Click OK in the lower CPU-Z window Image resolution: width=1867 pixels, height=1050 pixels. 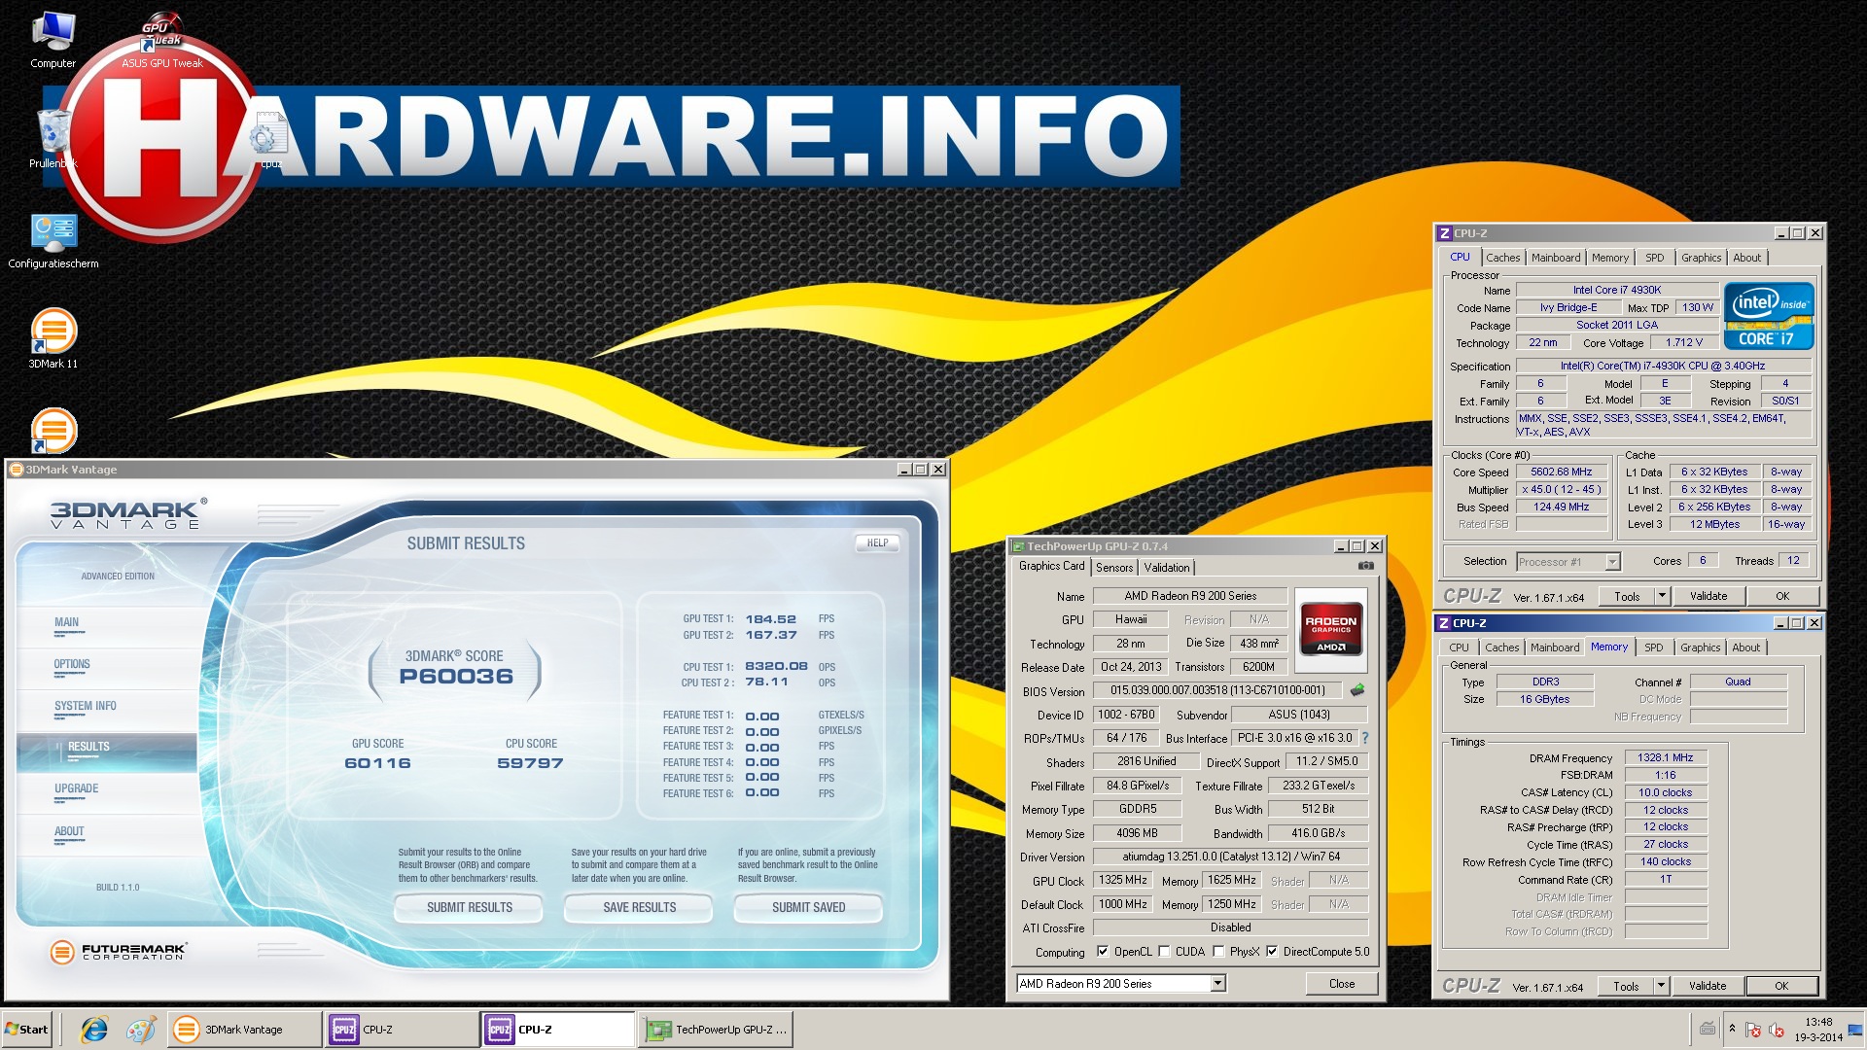coord(1781,986)
